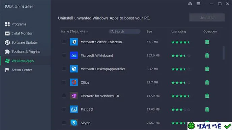
Task: Click the Microsoft Whiteboard app icon
Action: tap(74, 55)
